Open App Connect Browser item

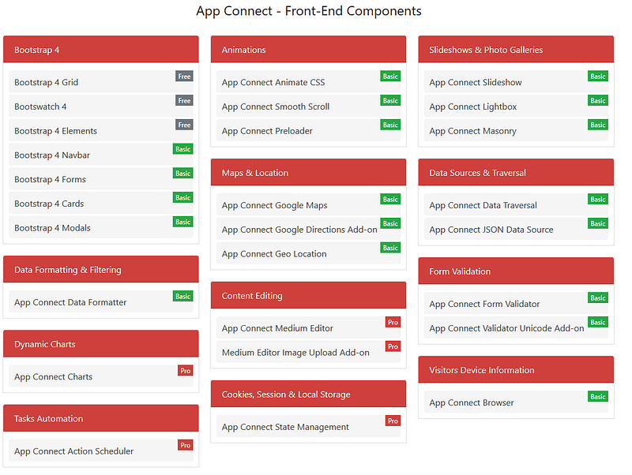(516, 402)
